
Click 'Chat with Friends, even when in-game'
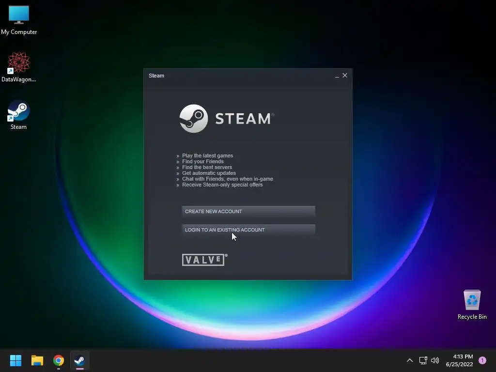tap(228, 179)
